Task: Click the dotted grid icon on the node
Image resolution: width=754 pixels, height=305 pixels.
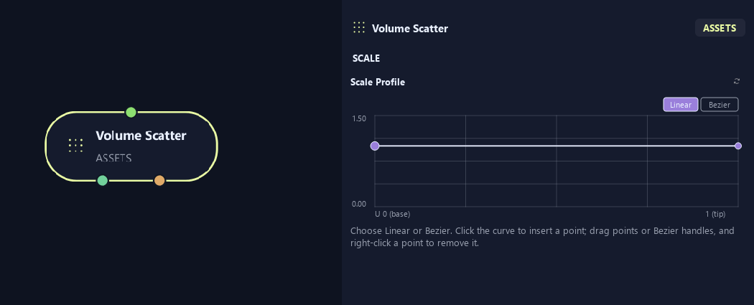Action: (x=75, y=145)
